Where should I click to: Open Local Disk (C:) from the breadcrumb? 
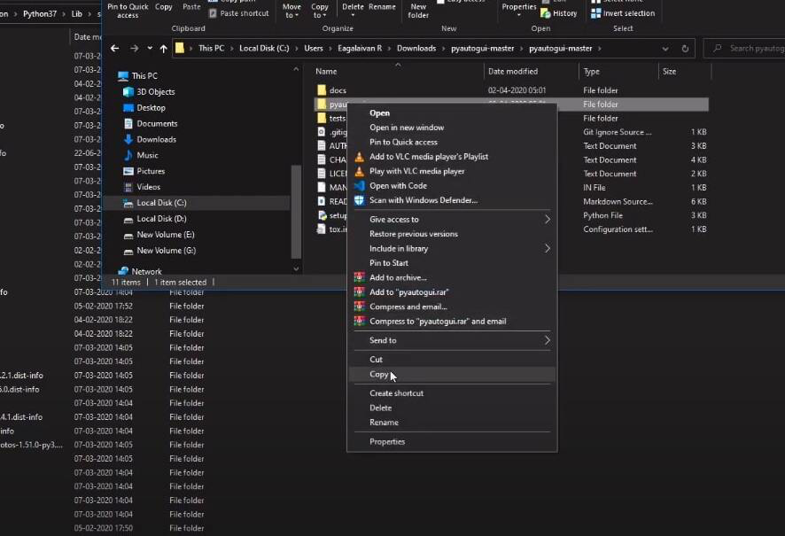(264, 48)
